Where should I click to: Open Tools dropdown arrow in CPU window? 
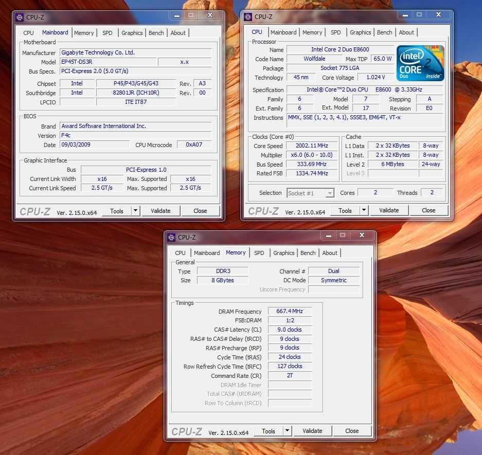(364, 210)
